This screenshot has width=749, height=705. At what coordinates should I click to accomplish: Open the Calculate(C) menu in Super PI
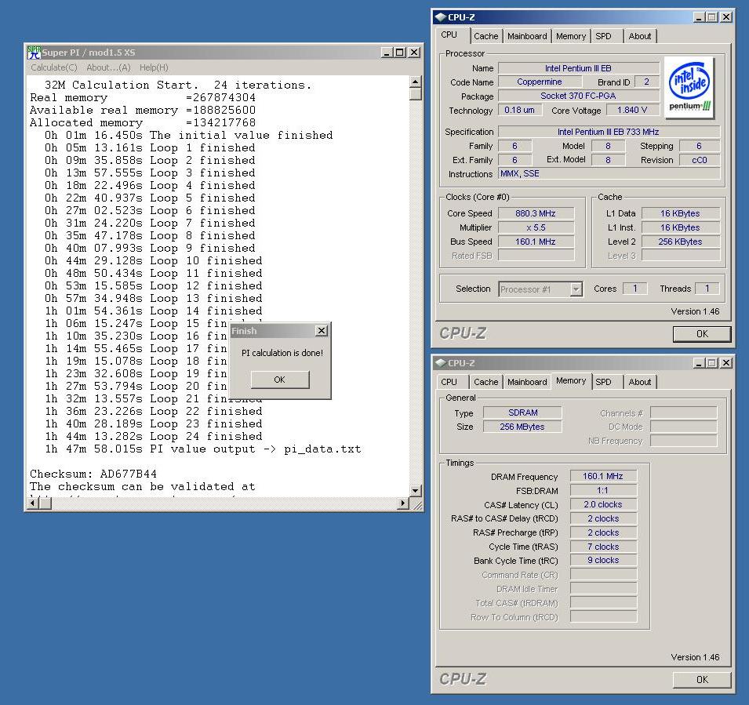point(54,67)
